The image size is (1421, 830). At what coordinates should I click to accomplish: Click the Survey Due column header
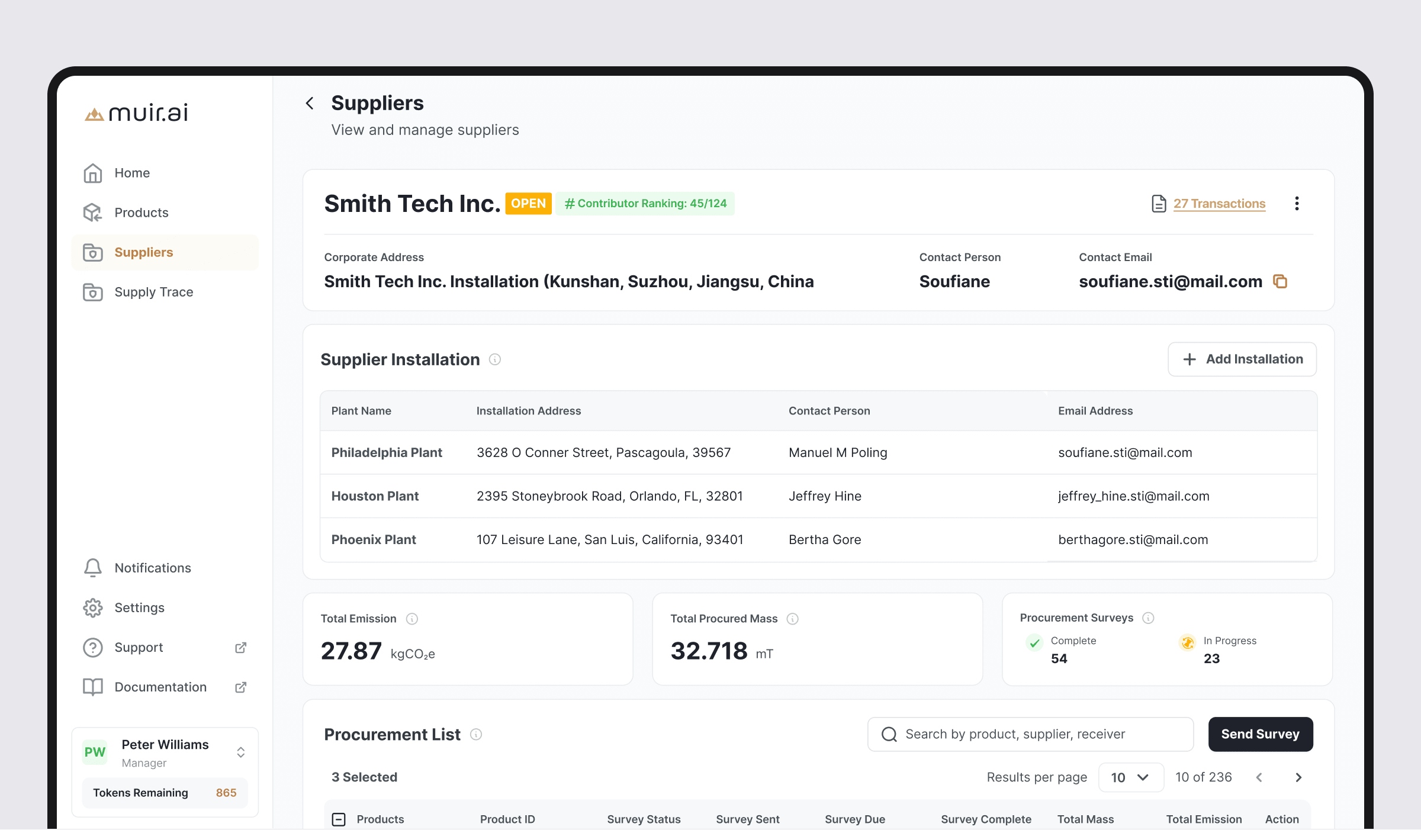pyautogui.click(x=855, y=819)
